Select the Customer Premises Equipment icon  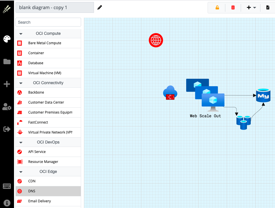click(x=20, y=112)
